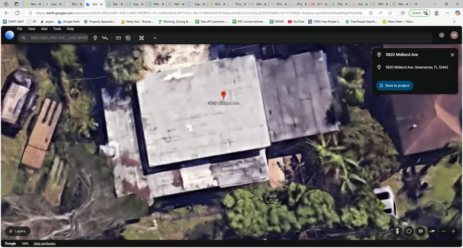Screen dimensions: 463x248
Task: Open the File menu
Action: click(20, 29)
